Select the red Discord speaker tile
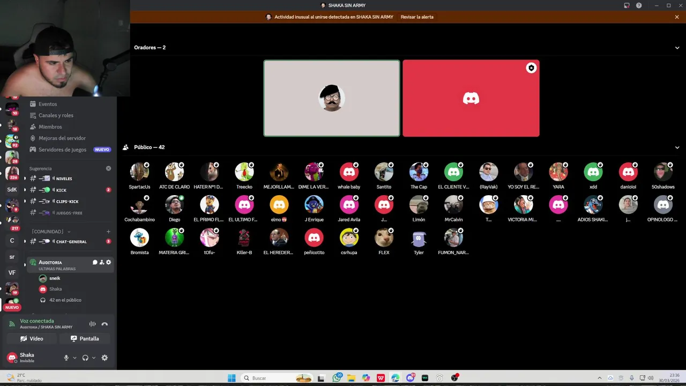The image size is (686, 386). (471, 98)
